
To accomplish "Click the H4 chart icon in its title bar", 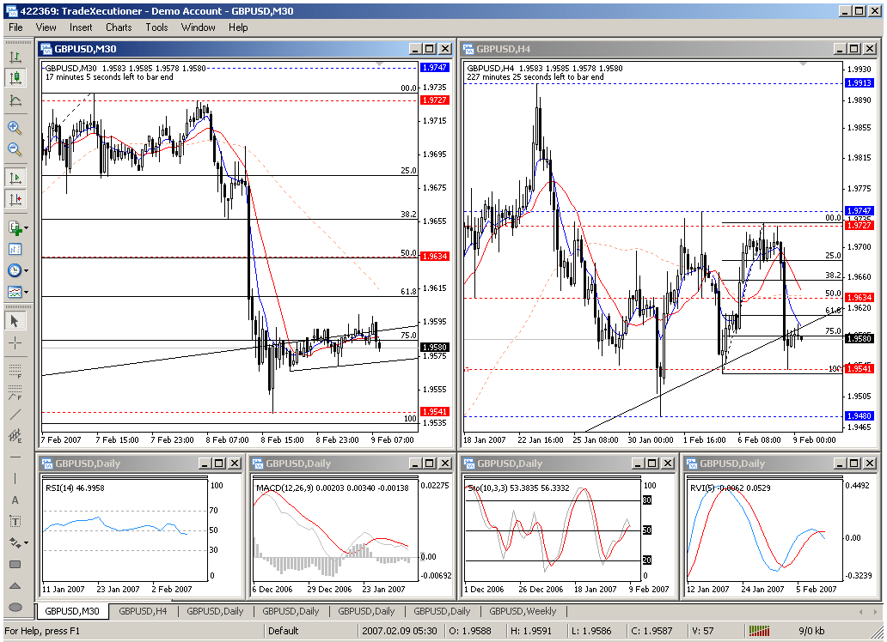I will click(468, 49).
